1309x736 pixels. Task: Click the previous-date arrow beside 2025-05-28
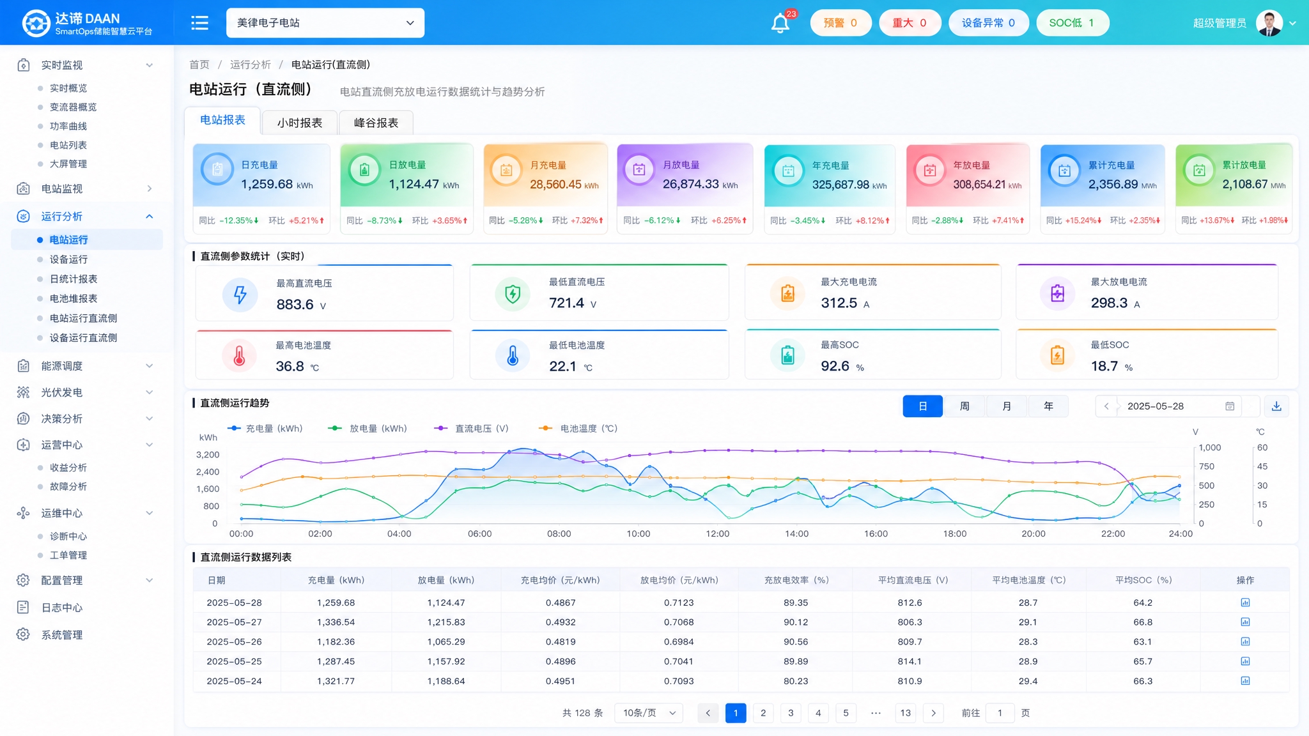click(1106, 406)
